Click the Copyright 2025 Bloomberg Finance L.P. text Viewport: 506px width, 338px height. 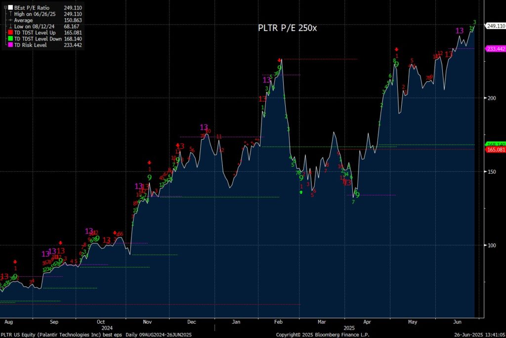(322, 335)
